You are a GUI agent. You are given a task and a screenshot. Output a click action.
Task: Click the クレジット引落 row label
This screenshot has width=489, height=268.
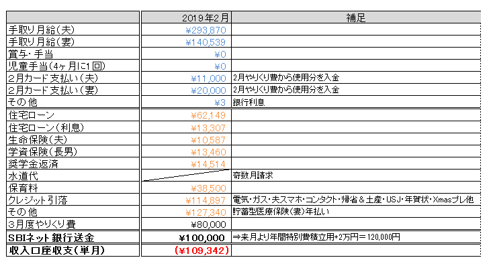click(x=73, y=200)
